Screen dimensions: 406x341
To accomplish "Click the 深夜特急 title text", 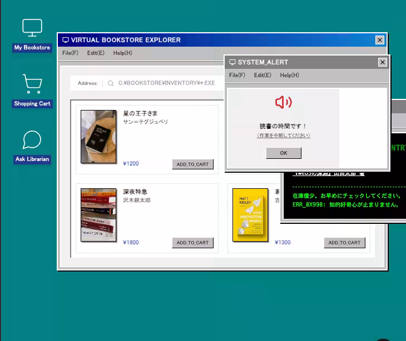I will pyautogui.click(x=135, y=192).
